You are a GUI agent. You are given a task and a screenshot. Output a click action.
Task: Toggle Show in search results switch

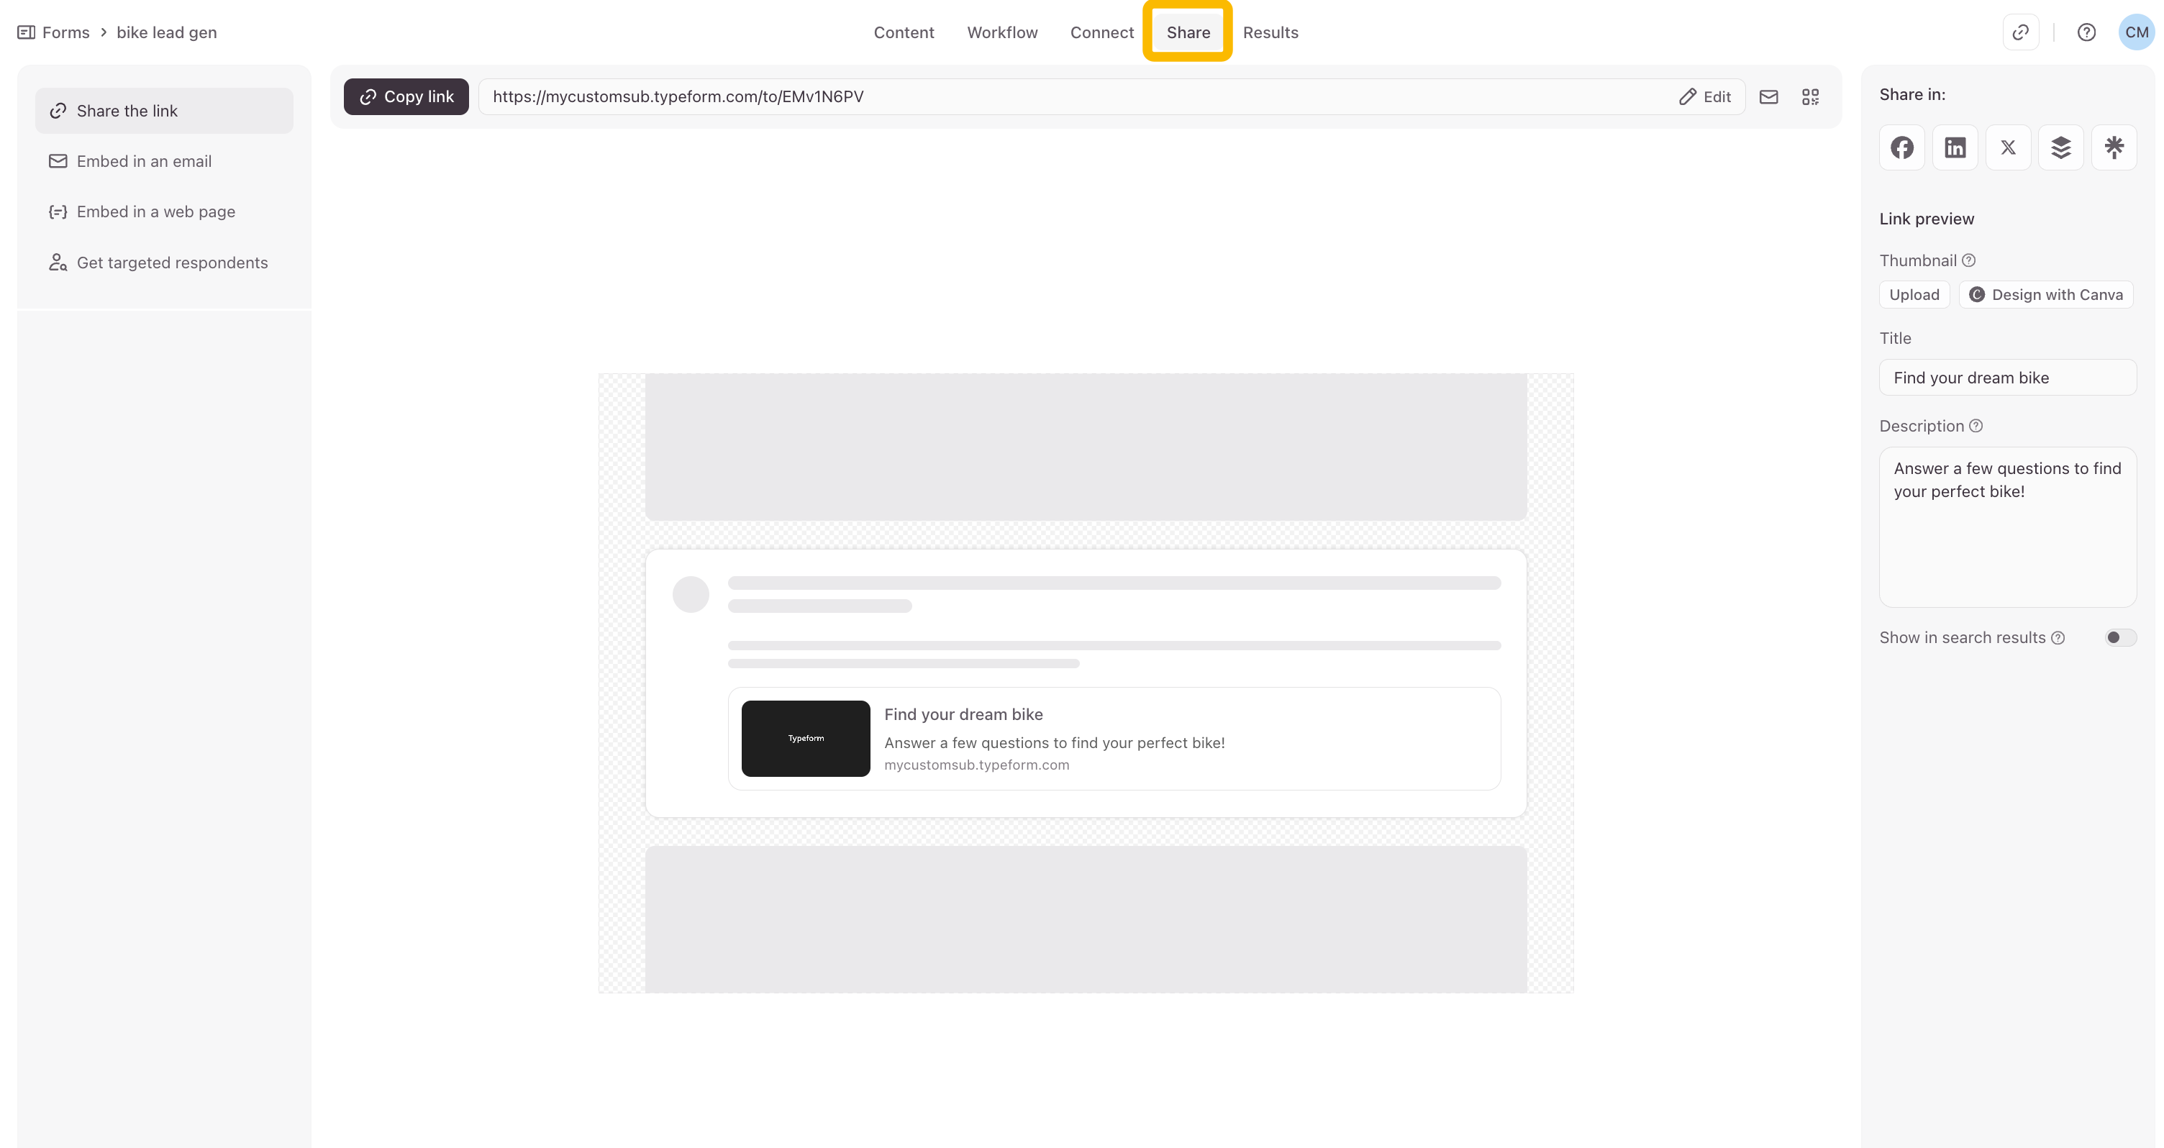(2119, 637)
